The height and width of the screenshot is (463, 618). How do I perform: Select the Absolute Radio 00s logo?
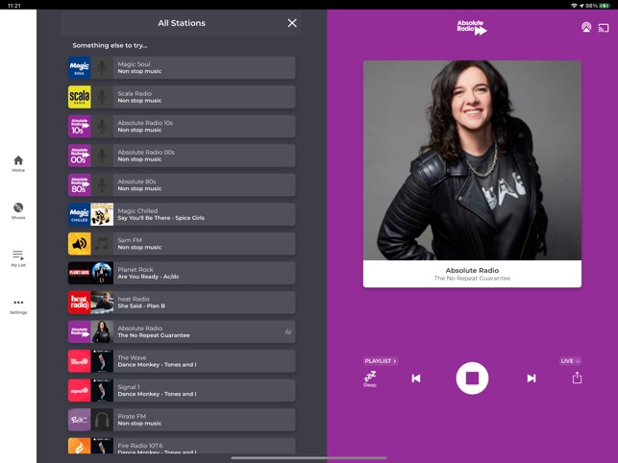pyautogui.click(x=79, y=156)
